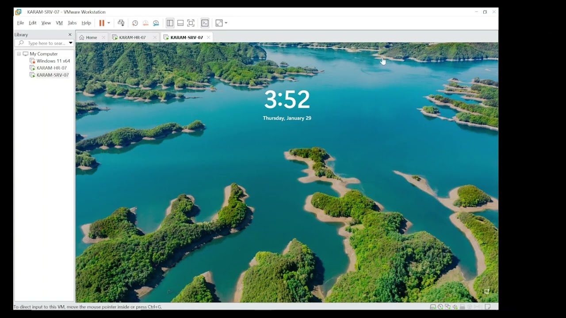
Task: Click the magnifier icon in Library search
Action: [x=21, y=43]
